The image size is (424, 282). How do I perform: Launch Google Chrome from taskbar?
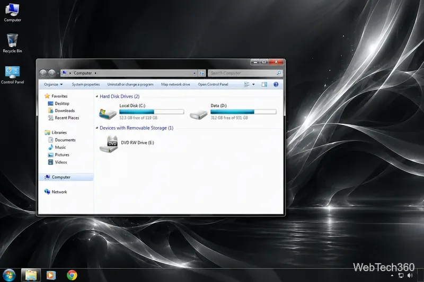pos(72,275)
